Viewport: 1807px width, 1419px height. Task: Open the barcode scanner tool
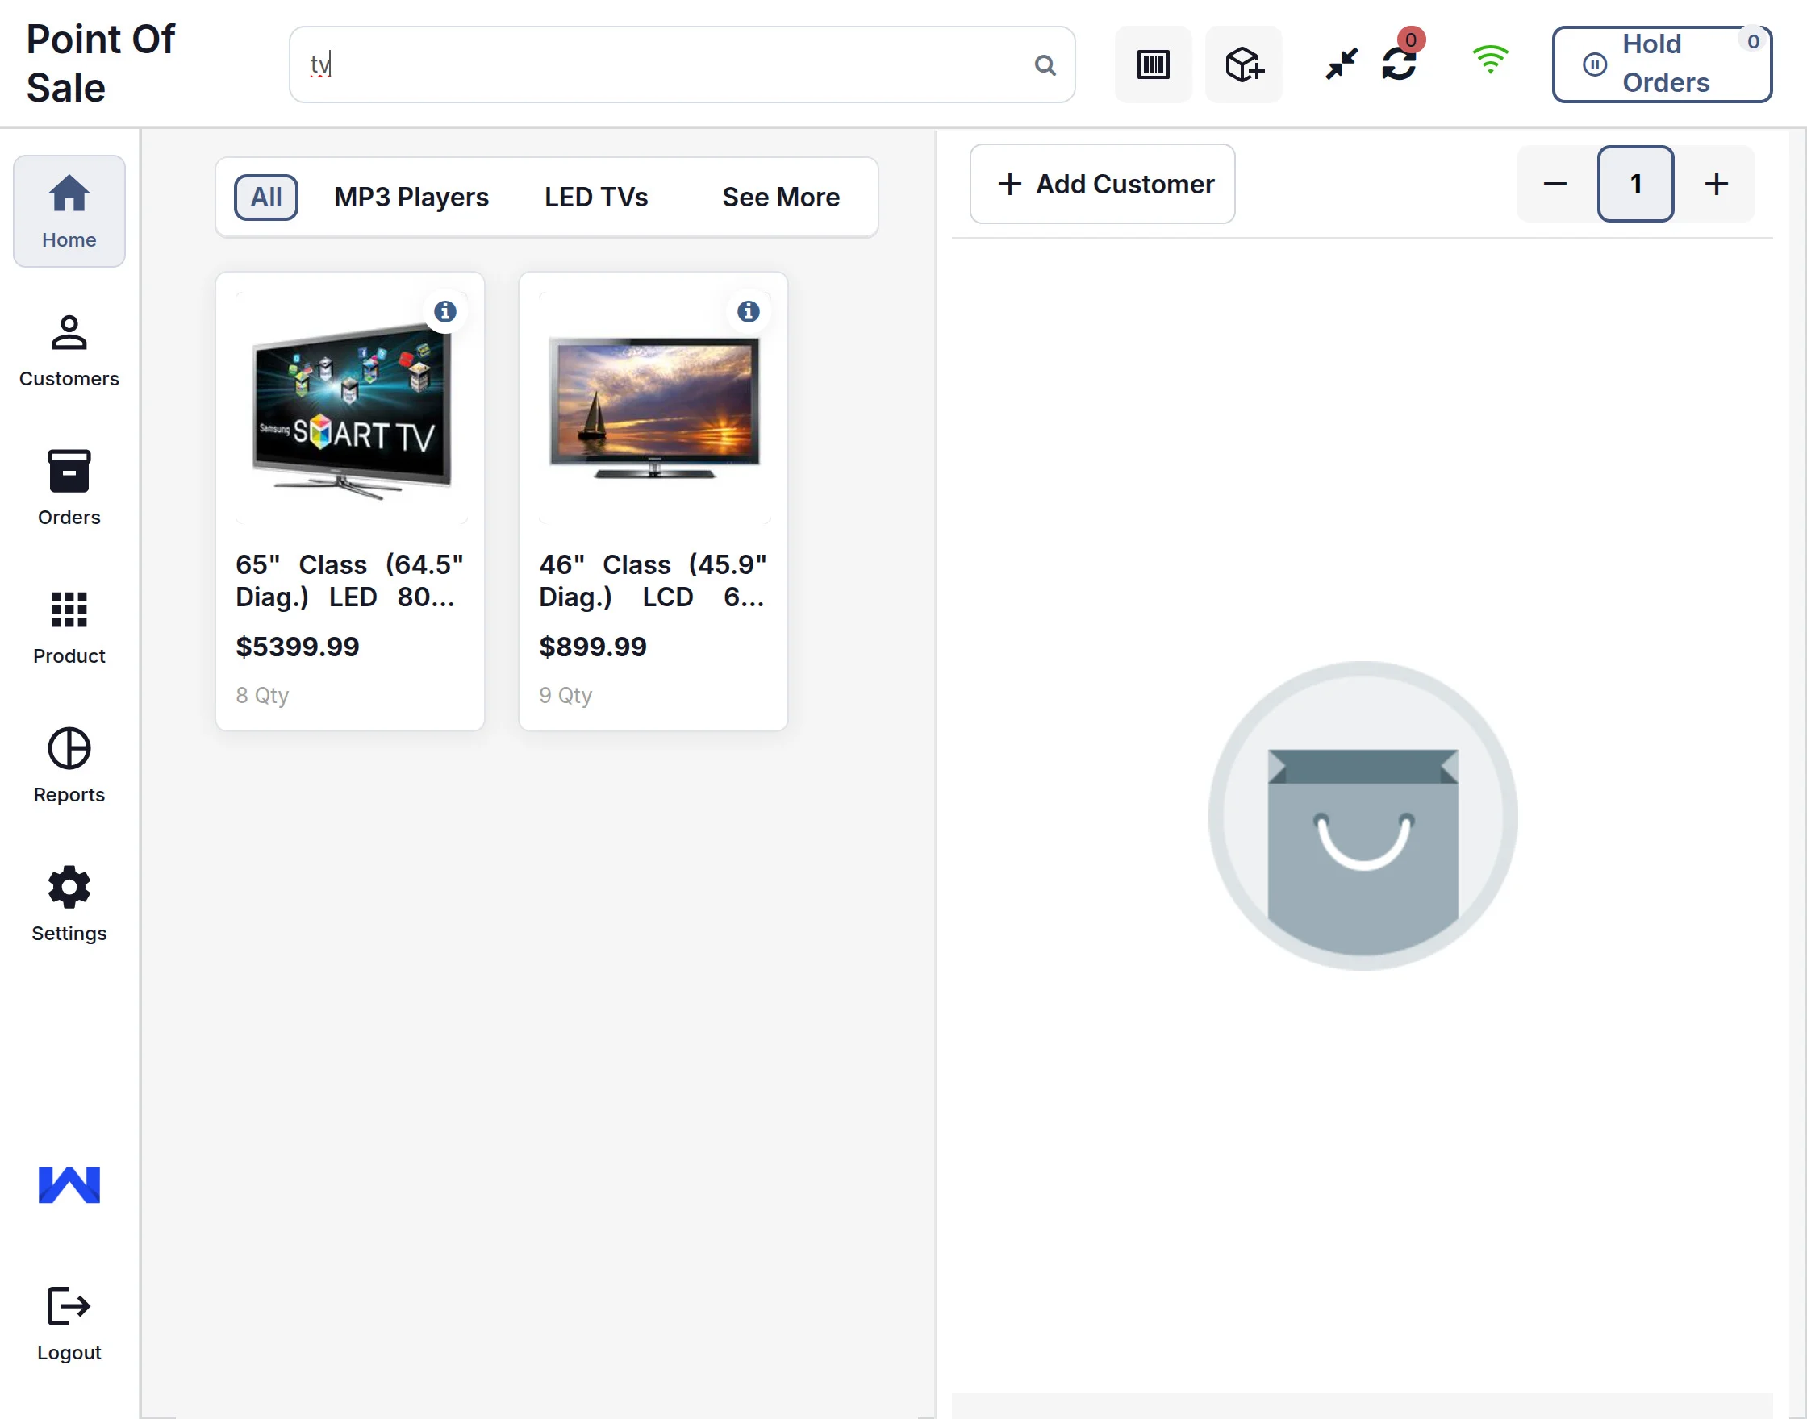pos(1153,64)
